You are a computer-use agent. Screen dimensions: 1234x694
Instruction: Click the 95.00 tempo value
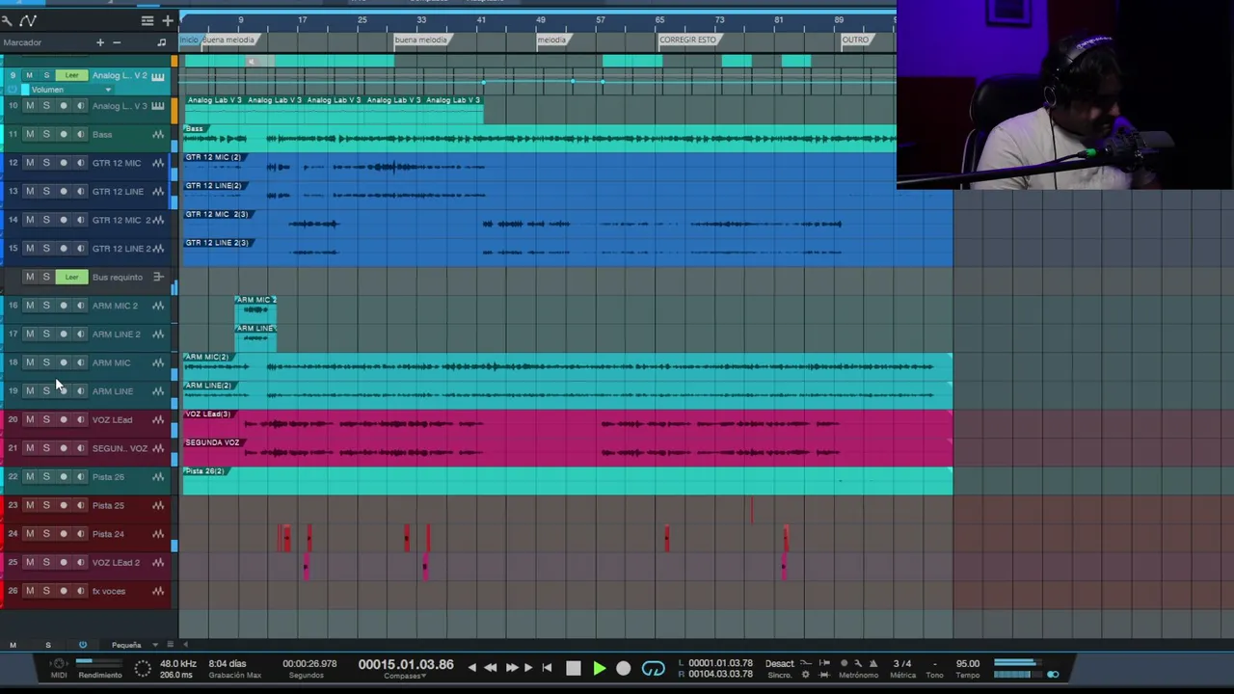(x=967, y=664)
